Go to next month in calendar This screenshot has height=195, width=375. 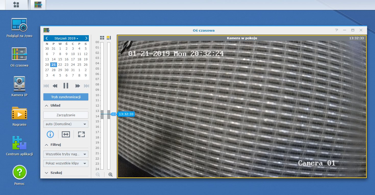[x=86, y=38]
